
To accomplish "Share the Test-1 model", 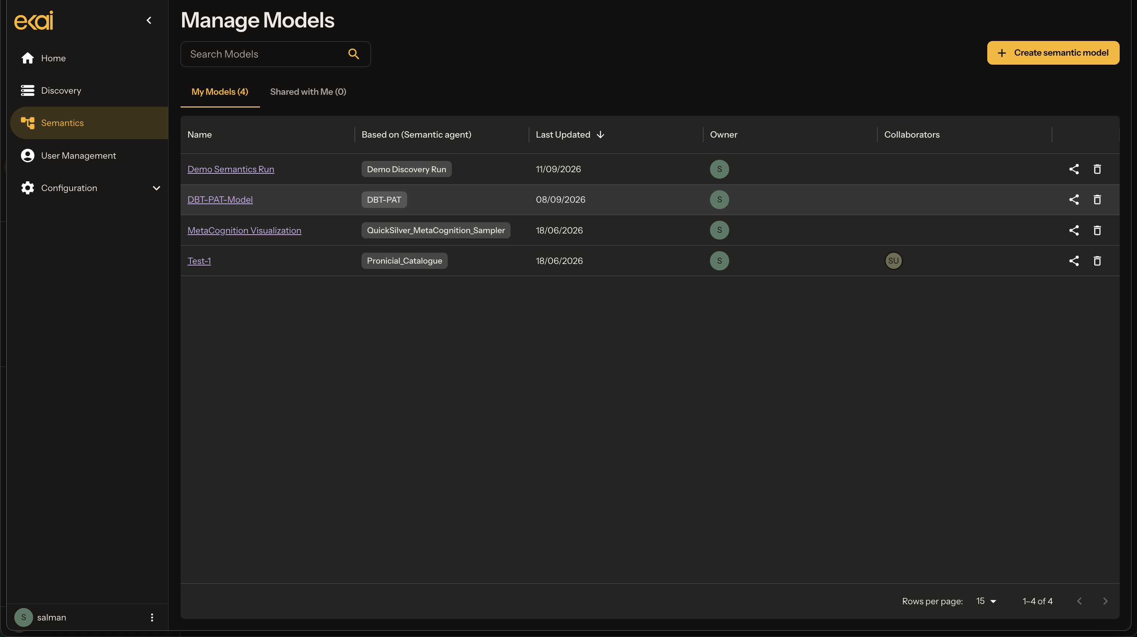I will [x=1074, y=261].
